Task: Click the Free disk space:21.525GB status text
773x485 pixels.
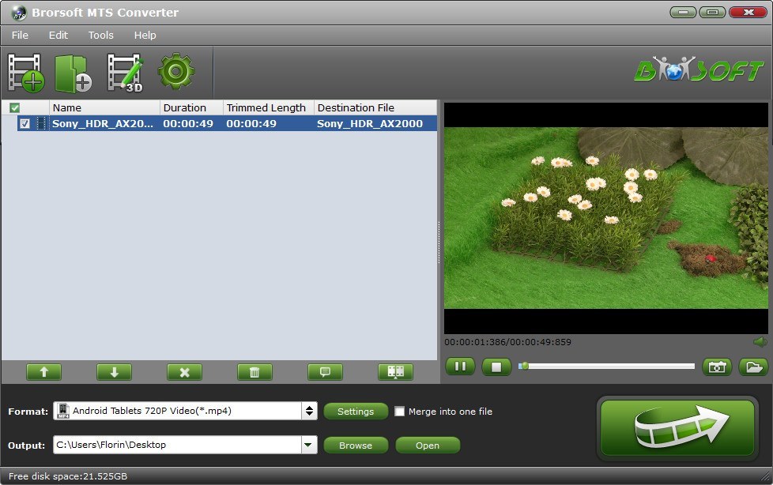Action: (x=67, y=476)
